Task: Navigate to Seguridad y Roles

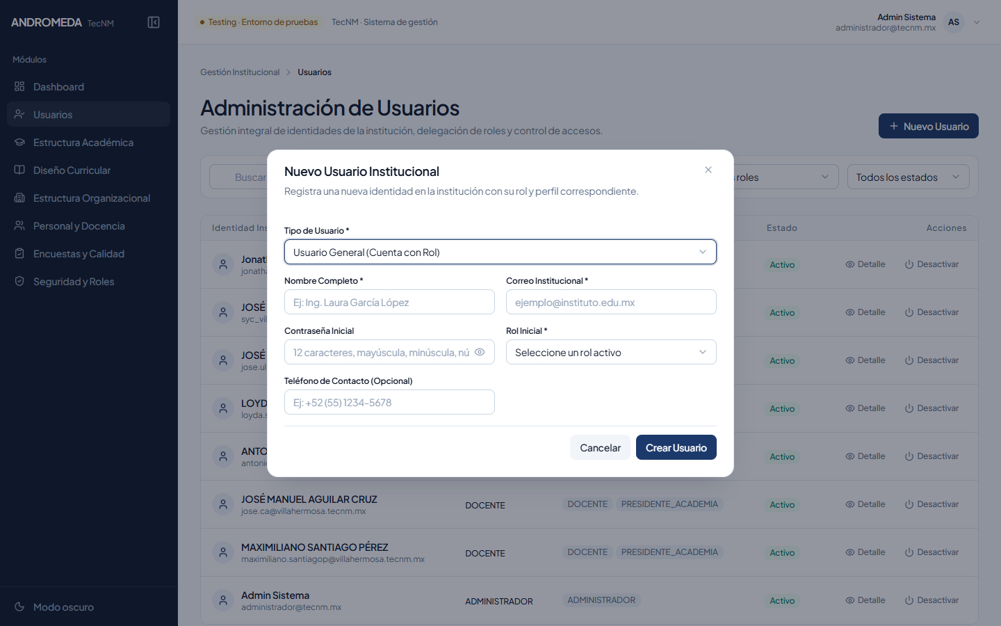Action: 88,281
